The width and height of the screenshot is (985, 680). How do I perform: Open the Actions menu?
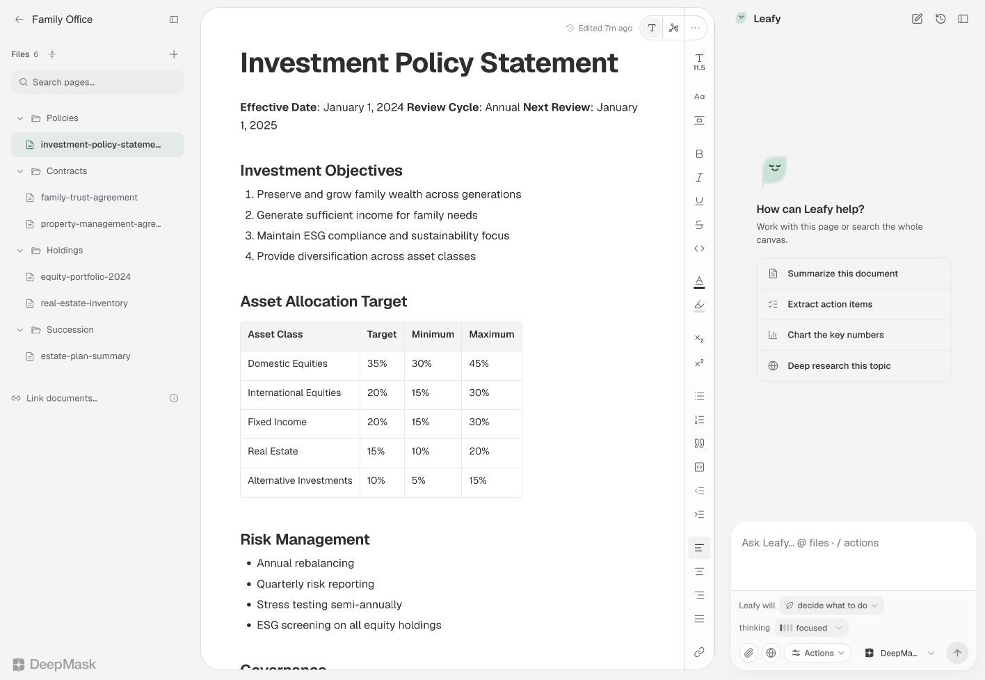point(817,653)
